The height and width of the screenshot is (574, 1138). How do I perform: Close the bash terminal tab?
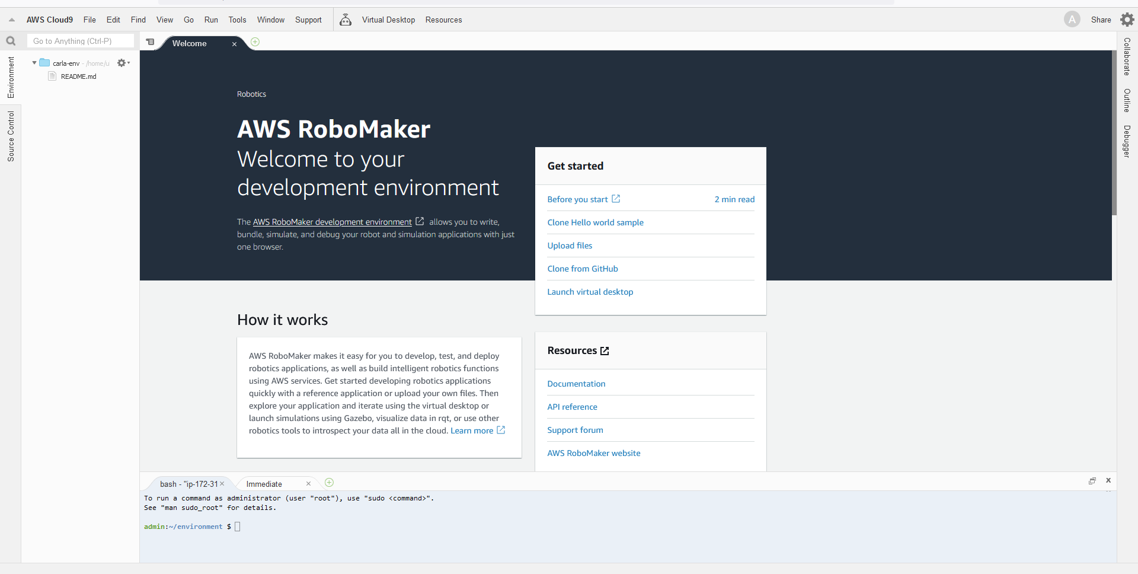[222, 484]
